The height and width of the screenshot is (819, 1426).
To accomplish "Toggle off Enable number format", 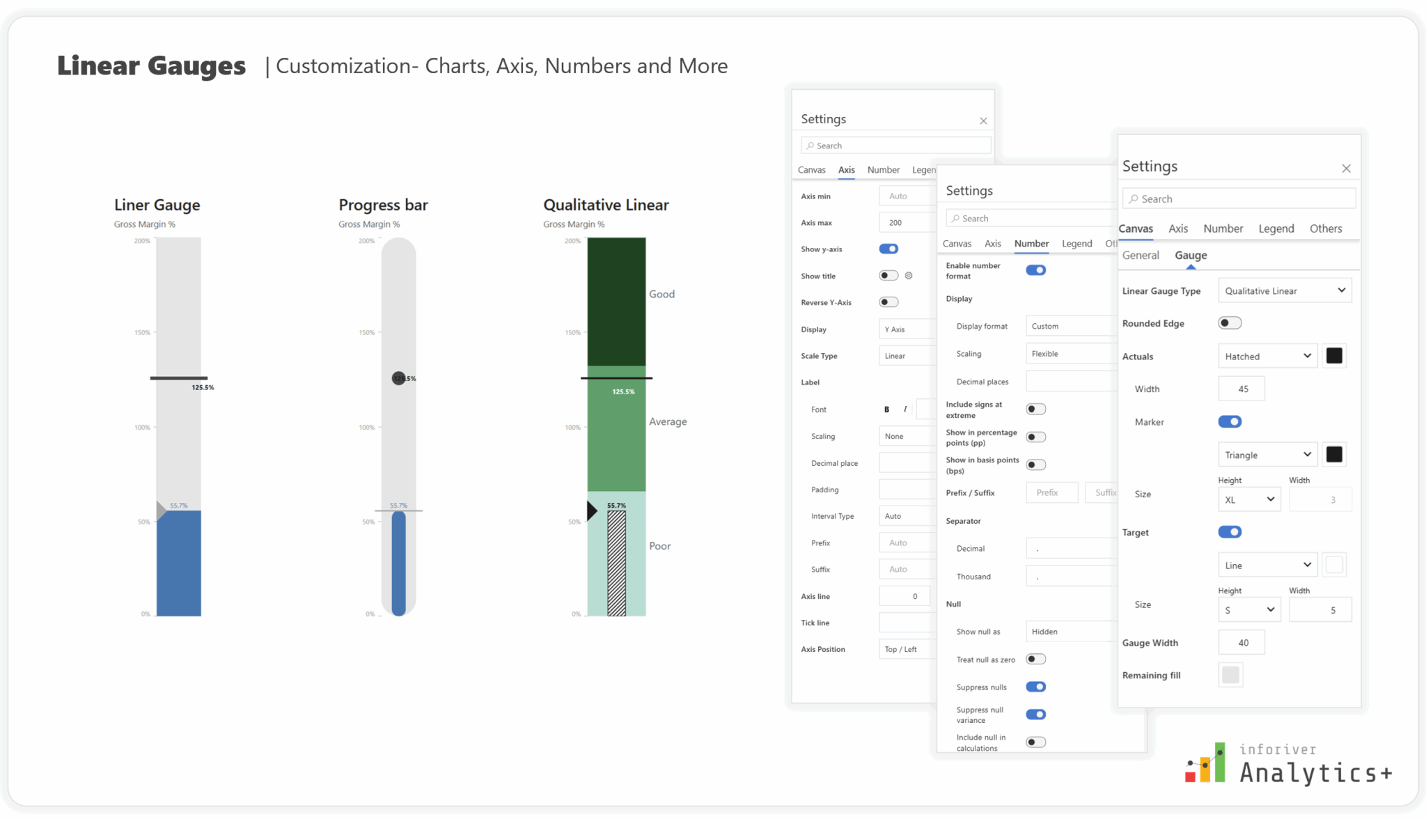I will pyautogui.click(x=1035, y=270).
